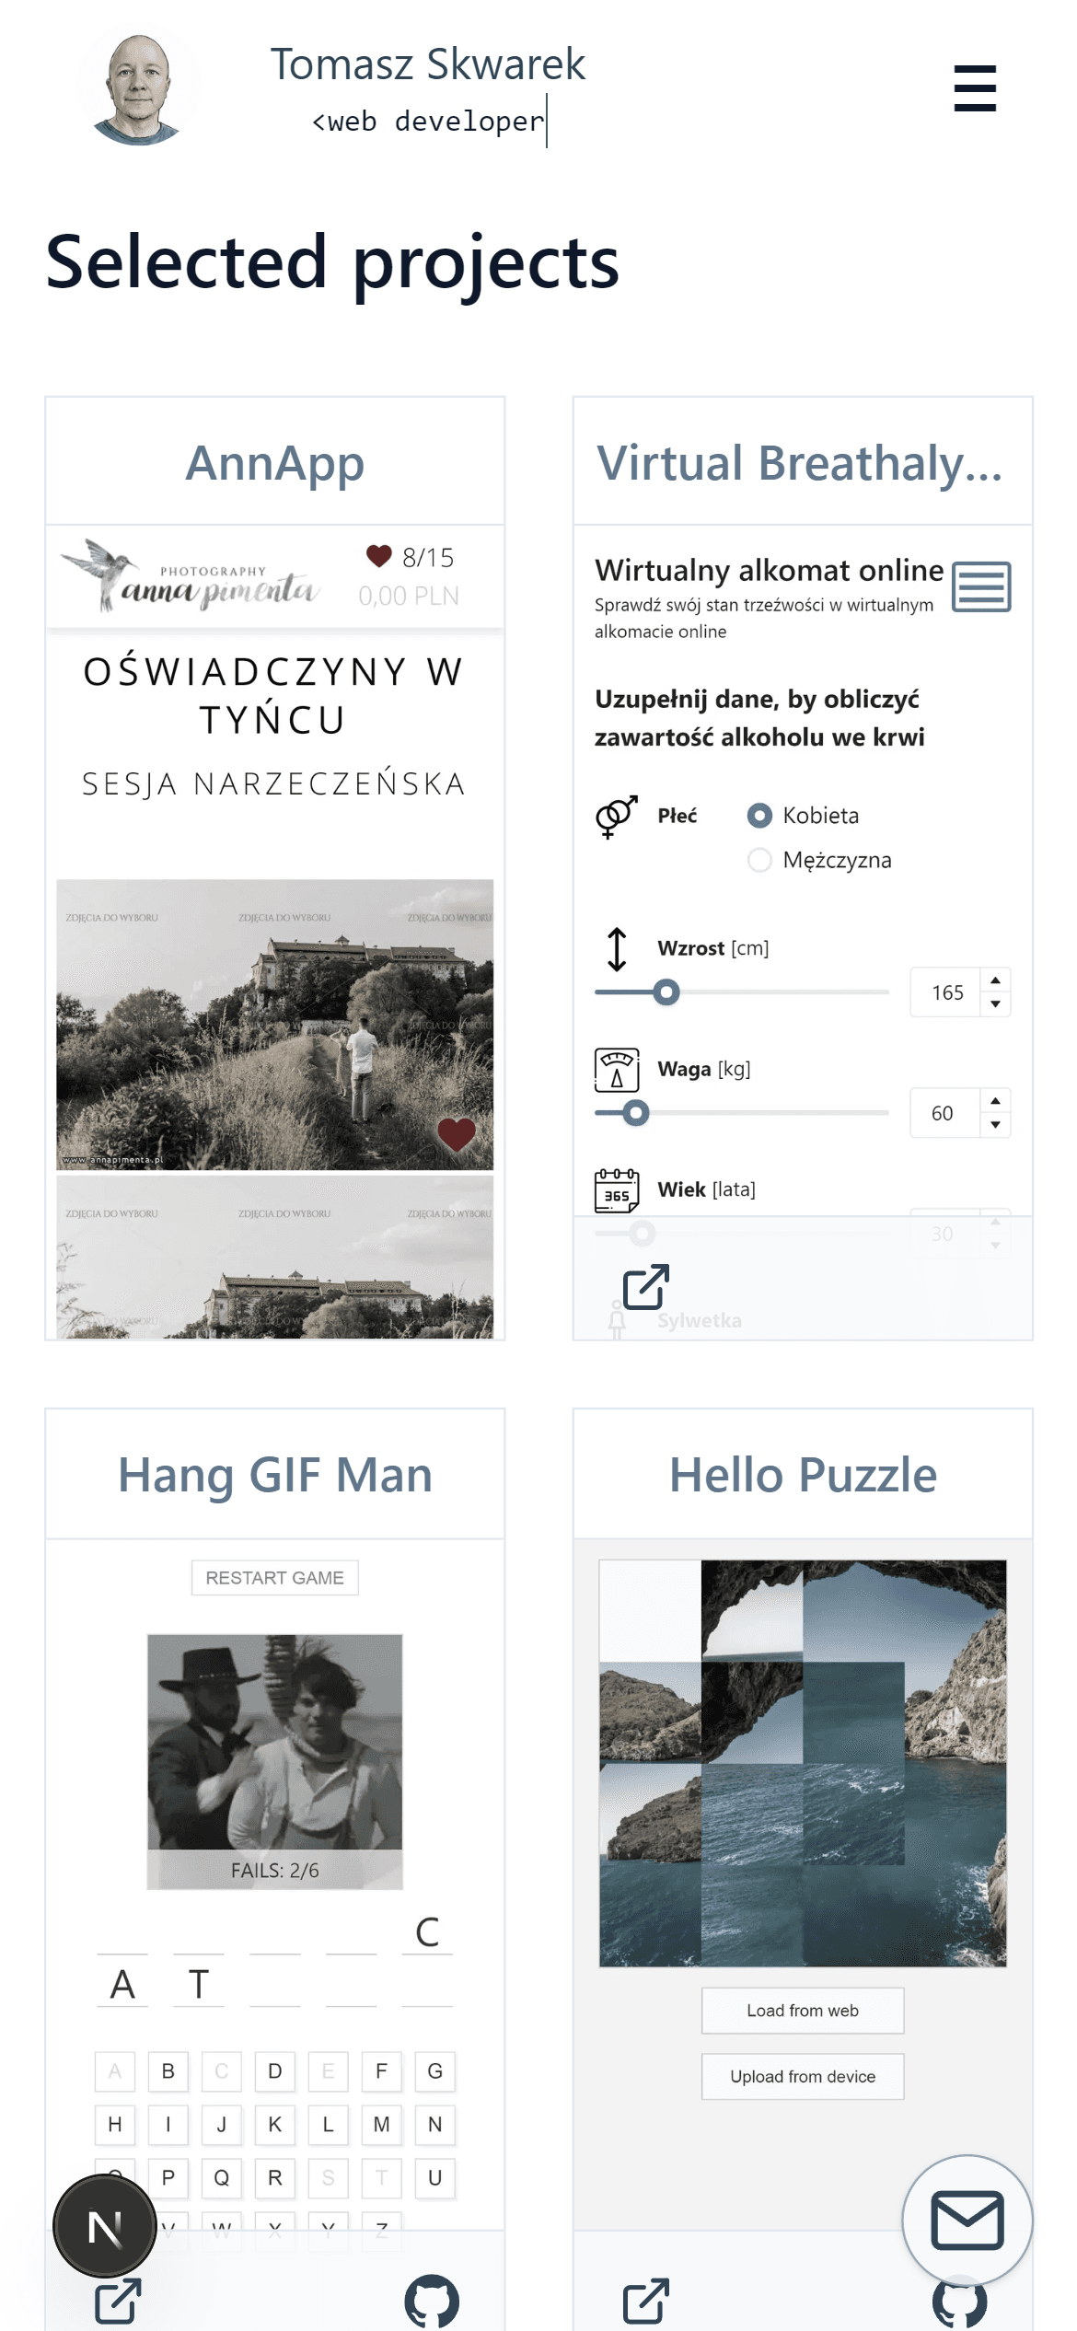This screenshot has height=2331, width=1077.
Task: Click the Hello Puzzle sea cave image
Action: pyautogui.click(x=803, y=1763)
